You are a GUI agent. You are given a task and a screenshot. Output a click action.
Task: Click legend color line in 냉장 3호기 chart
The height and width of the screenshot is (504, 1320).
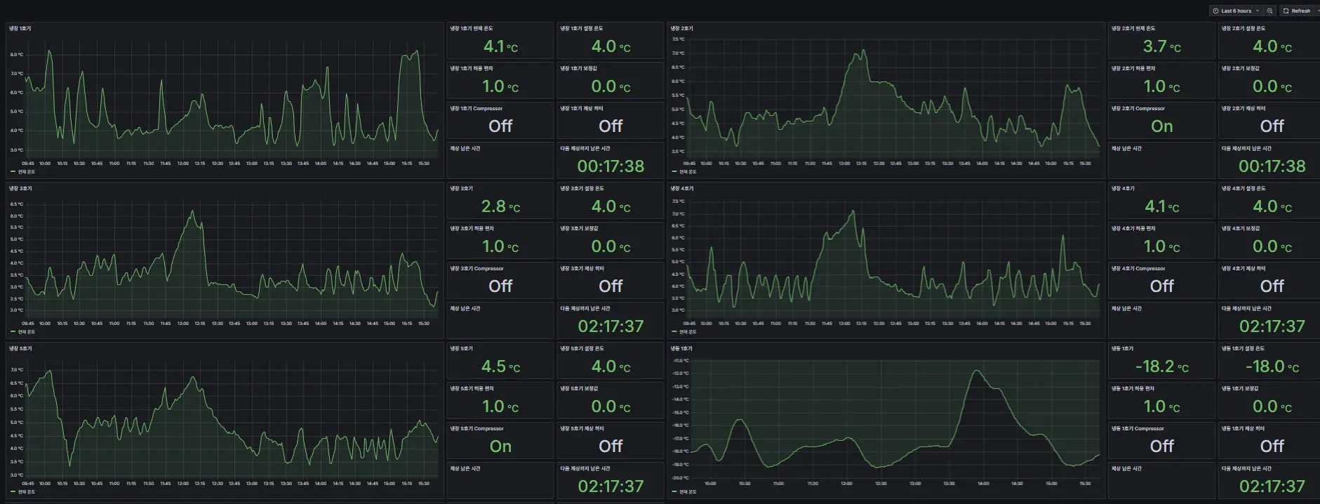(x=13, y=332)
